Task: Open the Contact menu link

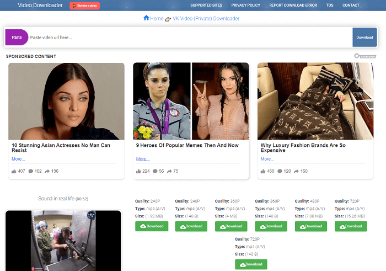Action: [x=351, y=5]
